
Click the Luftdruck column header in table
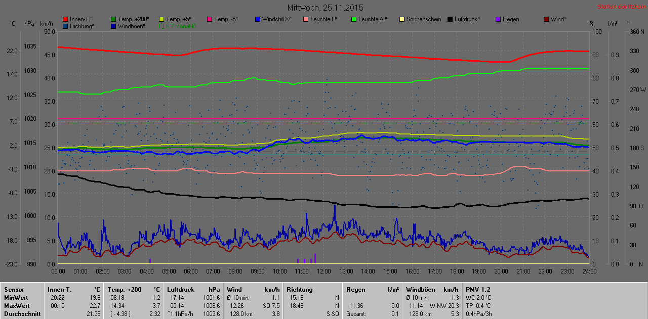(180, 290)
